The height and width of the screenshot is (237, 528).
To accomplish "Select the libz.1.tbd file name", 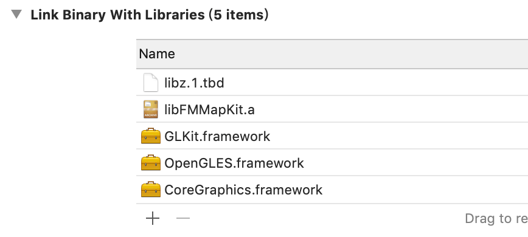I will [x=194, y=83].
